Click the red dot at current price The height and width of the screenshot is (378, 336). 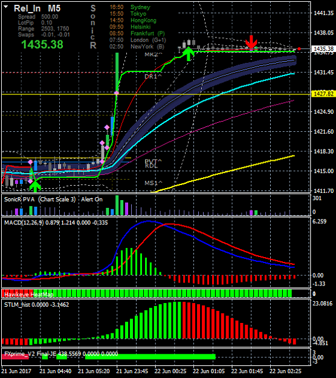(x=299, y=49)
